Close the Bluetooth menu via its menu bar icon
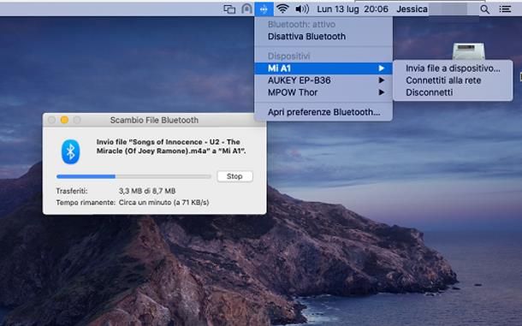 click(x=264, y=9)
